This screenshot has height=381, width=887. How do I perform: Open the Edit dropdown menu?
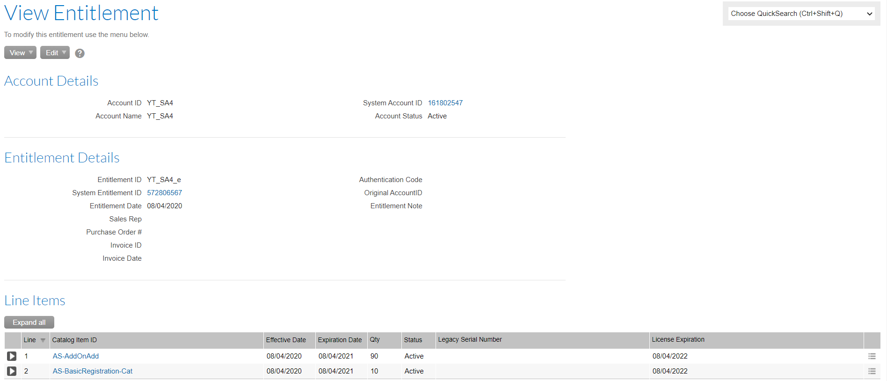click(x=55, y=52)
